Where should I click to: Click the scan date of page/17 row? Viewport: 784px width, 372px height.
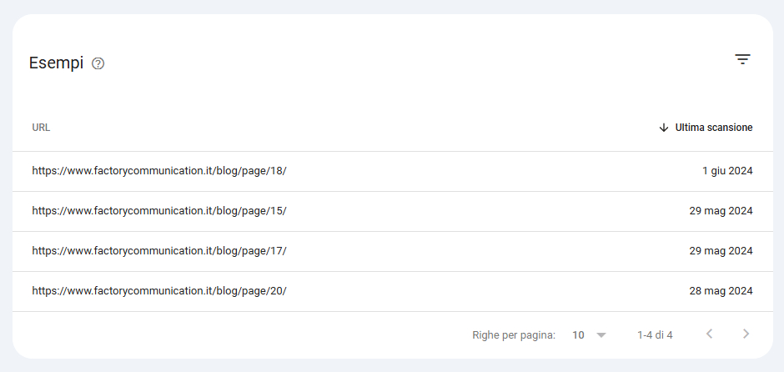[x=721, y=251]
